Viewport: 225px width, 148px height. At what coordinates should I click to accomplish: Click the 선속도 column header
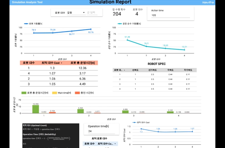click(x=135, y=70)
